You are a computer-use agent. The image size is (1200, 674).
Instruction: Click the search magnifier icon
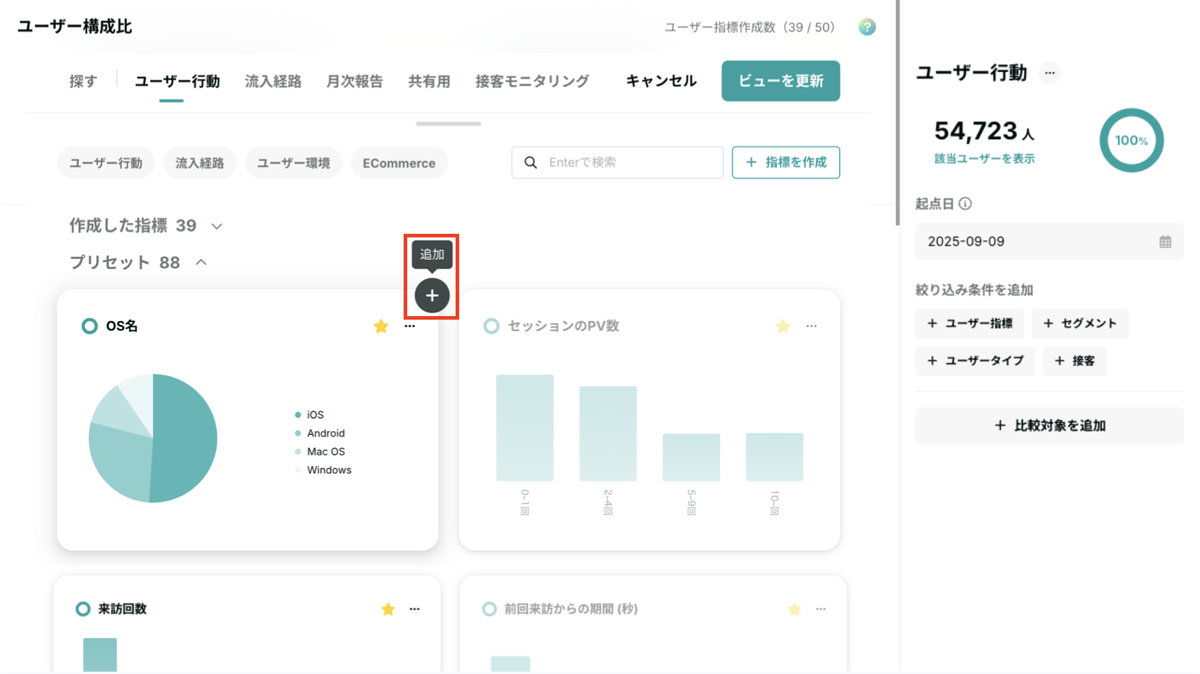pos(531,162)
